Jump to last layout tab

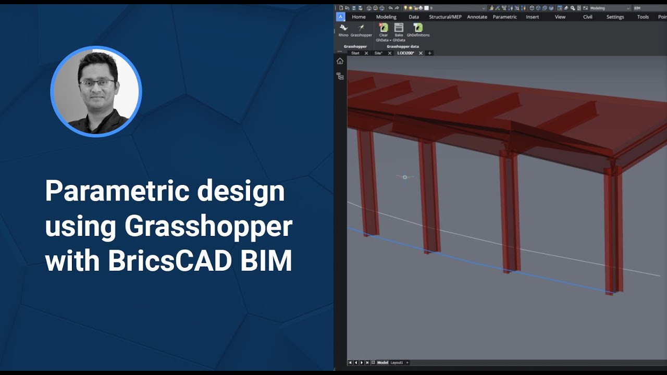tap(367, 362)
